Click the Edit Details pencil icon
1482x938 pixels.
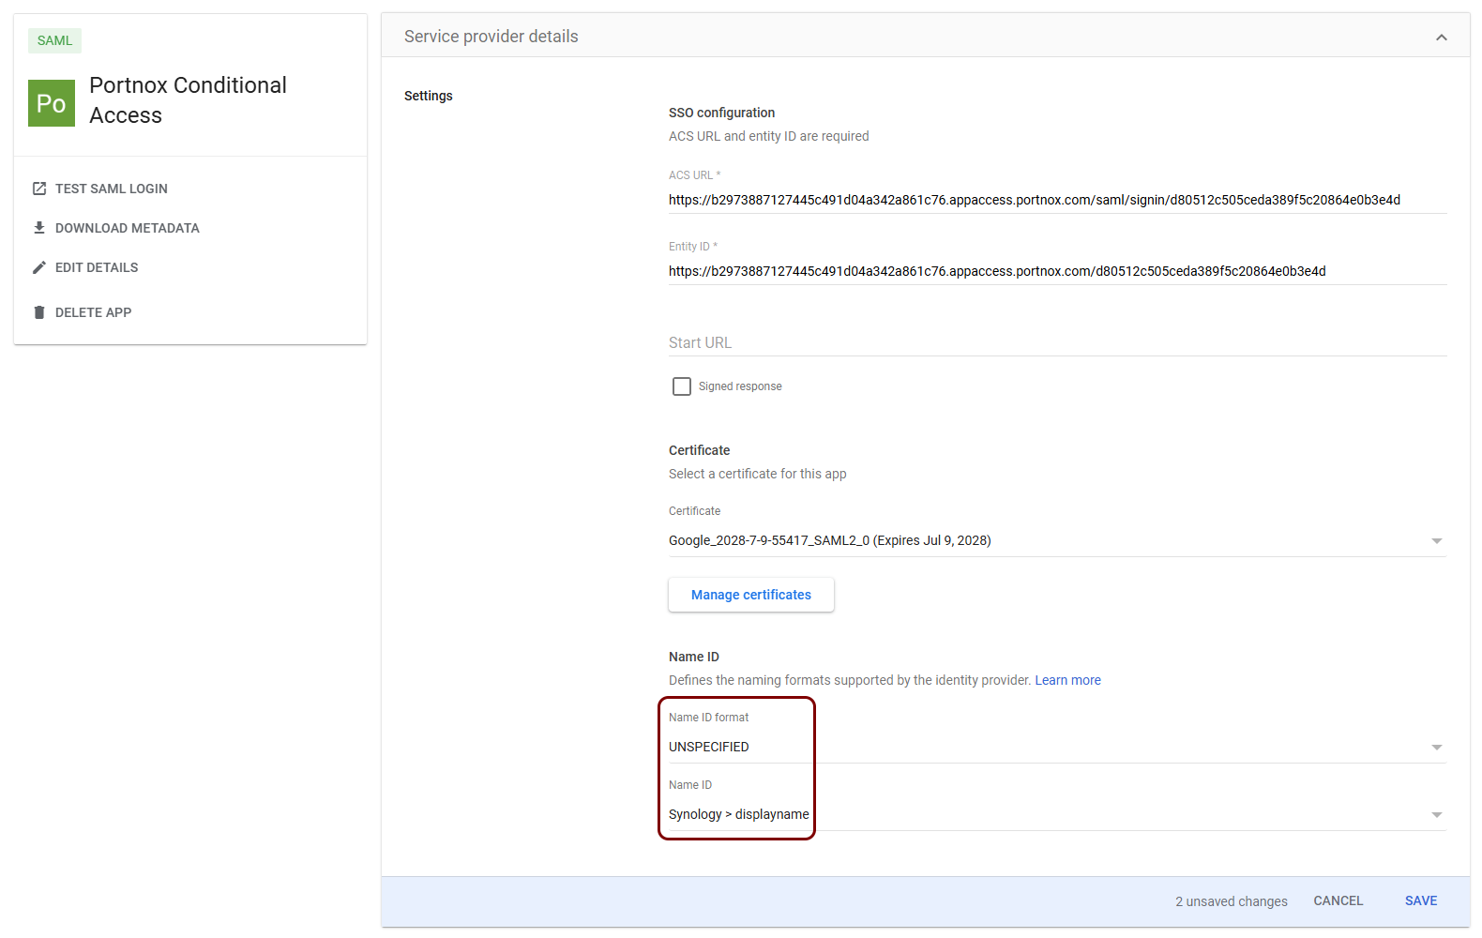[x=39, y=267]
